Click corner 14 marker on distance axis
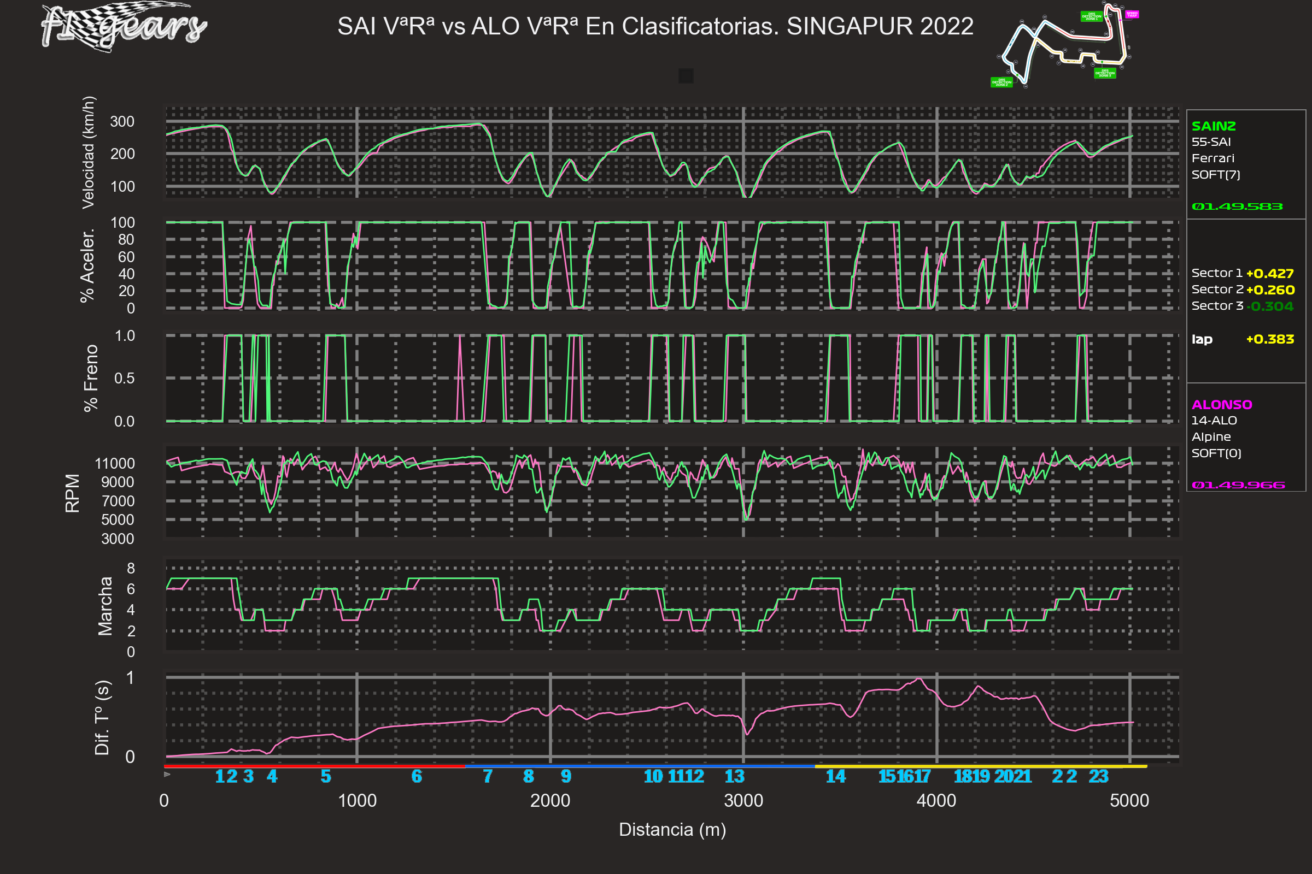 (x=835, y=776)
